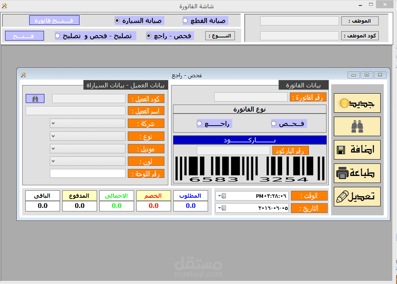
Task: Click the رقم الفاتورة (invoice number) input field
Action: (251, 97)
